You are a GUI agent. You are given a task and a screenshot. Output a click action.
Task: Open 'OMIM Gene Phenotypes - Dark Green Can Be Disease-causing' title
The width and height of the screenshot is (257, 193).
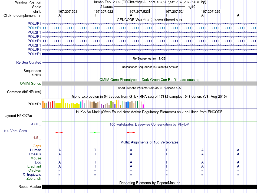point(149,80)
